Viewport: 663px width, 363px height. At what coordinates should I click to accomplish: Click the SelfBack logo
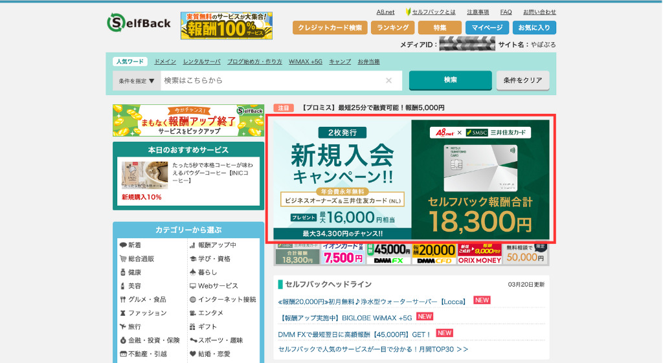(x=139, y=23)
